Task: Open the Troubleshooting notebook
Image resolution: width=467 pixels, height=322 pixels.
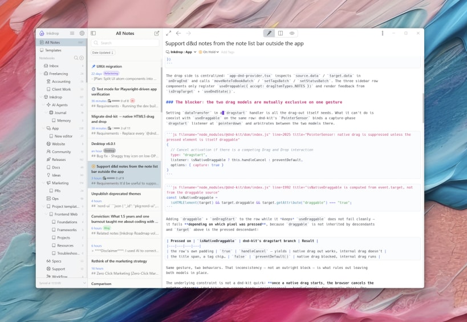Action: [x=62, y=253]
